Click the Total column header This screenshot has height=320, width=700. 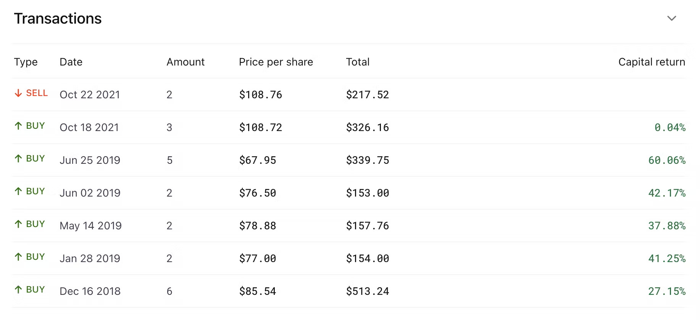click(x=358, y=62)
